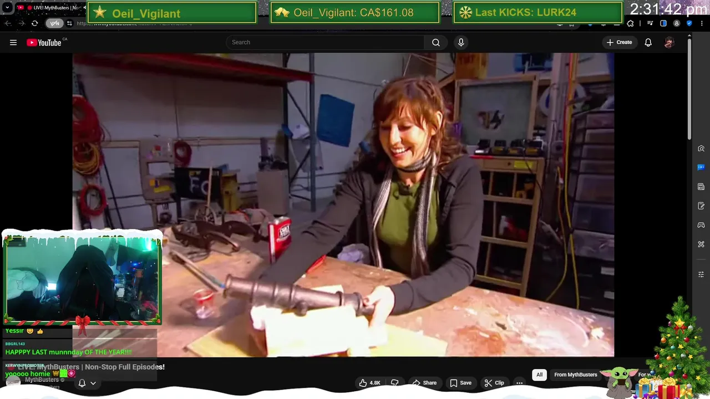The width and height of the screenshot is (710, 399).
Task: Save the video to a playlist
Action: click(460, 383)
